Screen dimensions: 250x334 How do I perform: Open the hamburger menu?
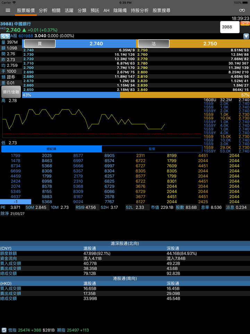click(x=8, y=10)
